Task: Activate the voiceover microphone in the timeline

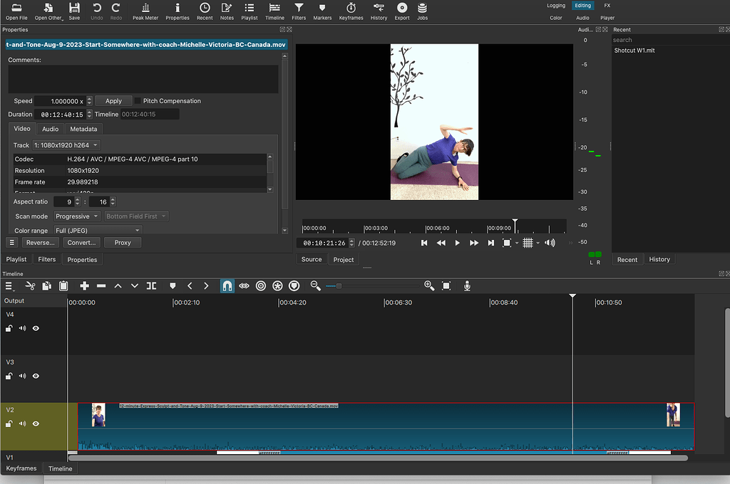Action: point(467,285)
